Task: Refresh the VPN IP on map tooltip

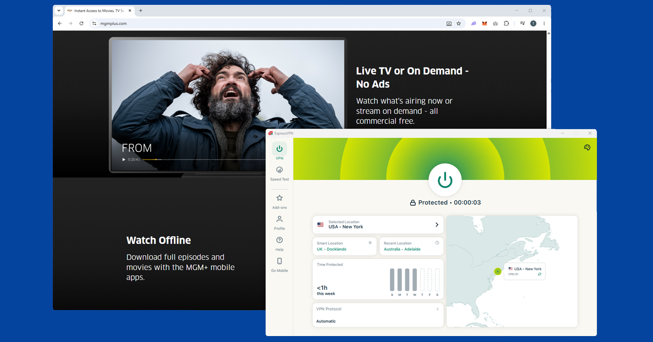Action: [x=539, y=275]
